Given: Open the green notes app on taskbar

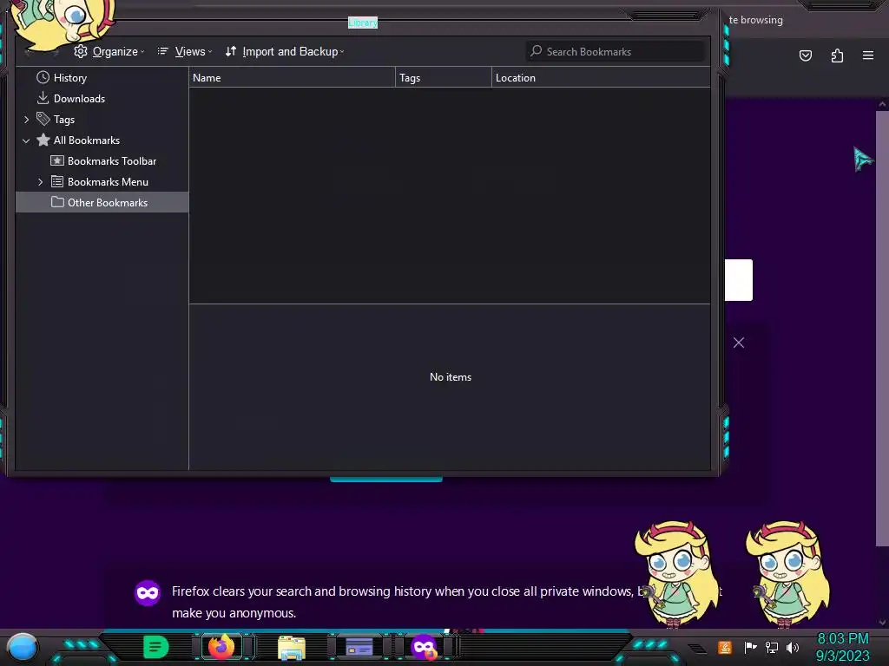Looking at the screenshot, I should (x=156, y=647).
